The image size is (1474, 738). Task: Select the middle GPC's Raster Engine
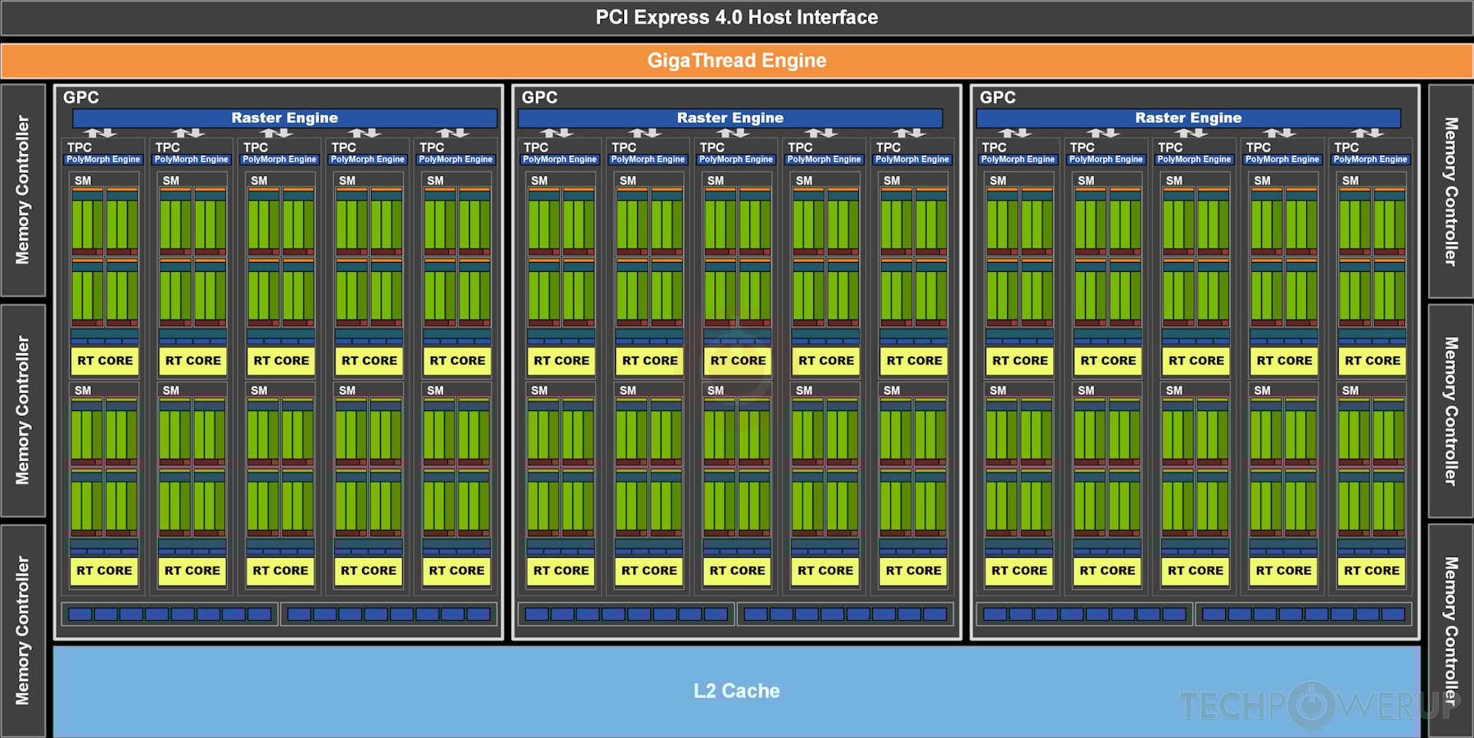click(731, 117)
